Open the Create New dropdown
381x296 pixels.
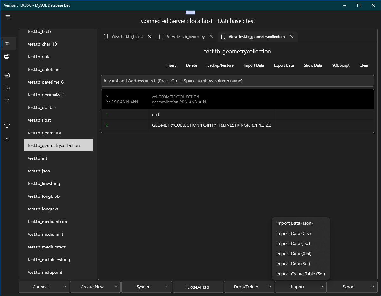pos(95,287)
